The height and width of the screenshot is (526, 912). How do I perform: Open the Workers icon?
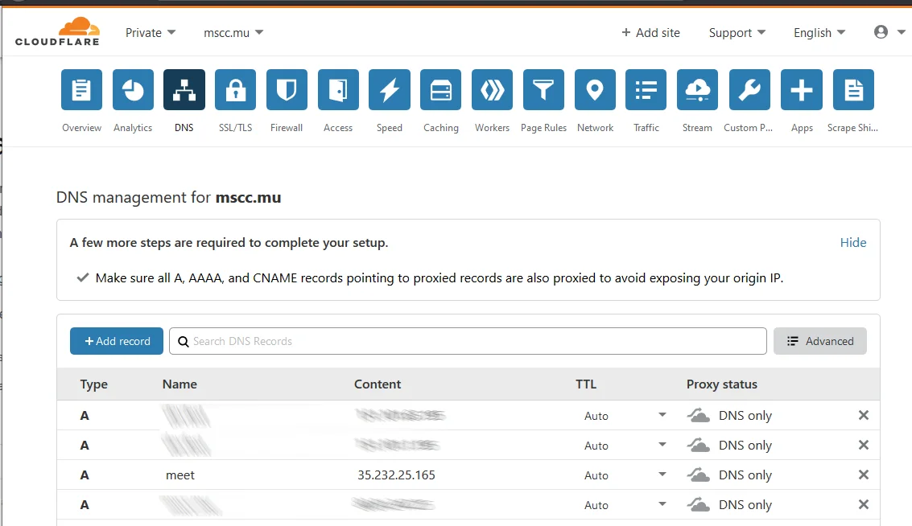point(492,89)
